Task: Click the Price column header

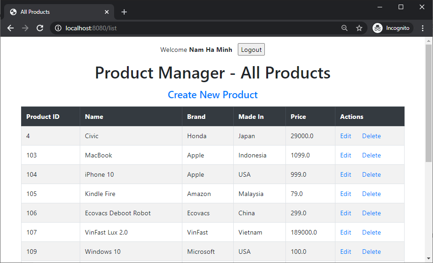Action: (310, 117)
